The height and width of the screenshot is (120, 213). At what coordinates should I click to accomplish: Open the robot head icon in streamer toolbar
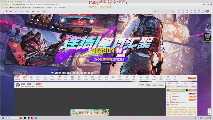72,78
